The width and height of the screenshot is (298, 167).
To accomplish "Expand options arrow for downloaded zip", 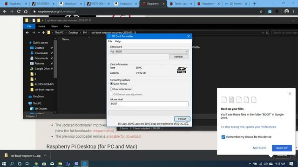I will tap(45, 155).
